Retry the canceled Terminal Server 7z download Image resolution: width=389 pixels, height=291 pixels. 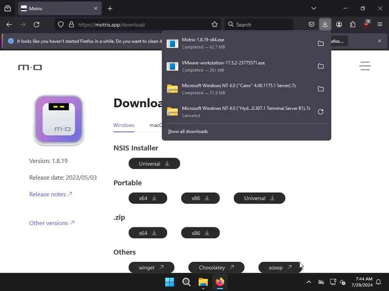point(321,112)
